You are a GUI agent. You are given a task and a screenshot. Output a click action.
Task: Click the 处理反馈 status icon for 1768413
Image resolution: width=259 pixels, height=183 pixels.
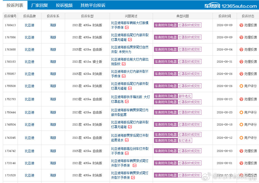click(x=241, y=25)
